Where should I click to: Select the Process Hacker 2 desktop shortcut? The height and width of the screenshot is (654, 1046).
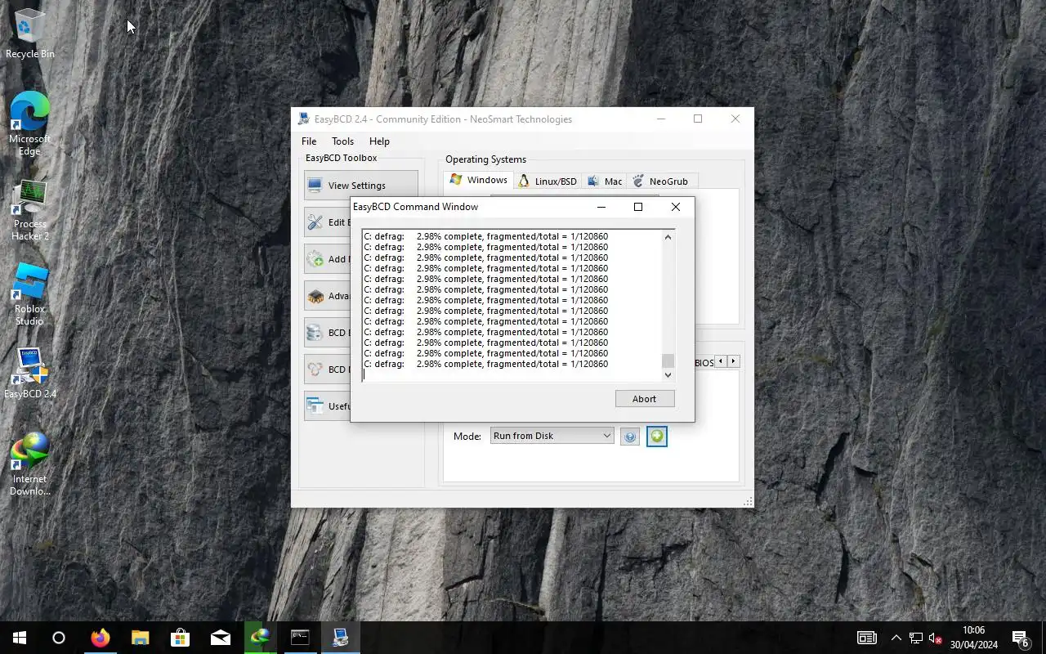point(30,210)
